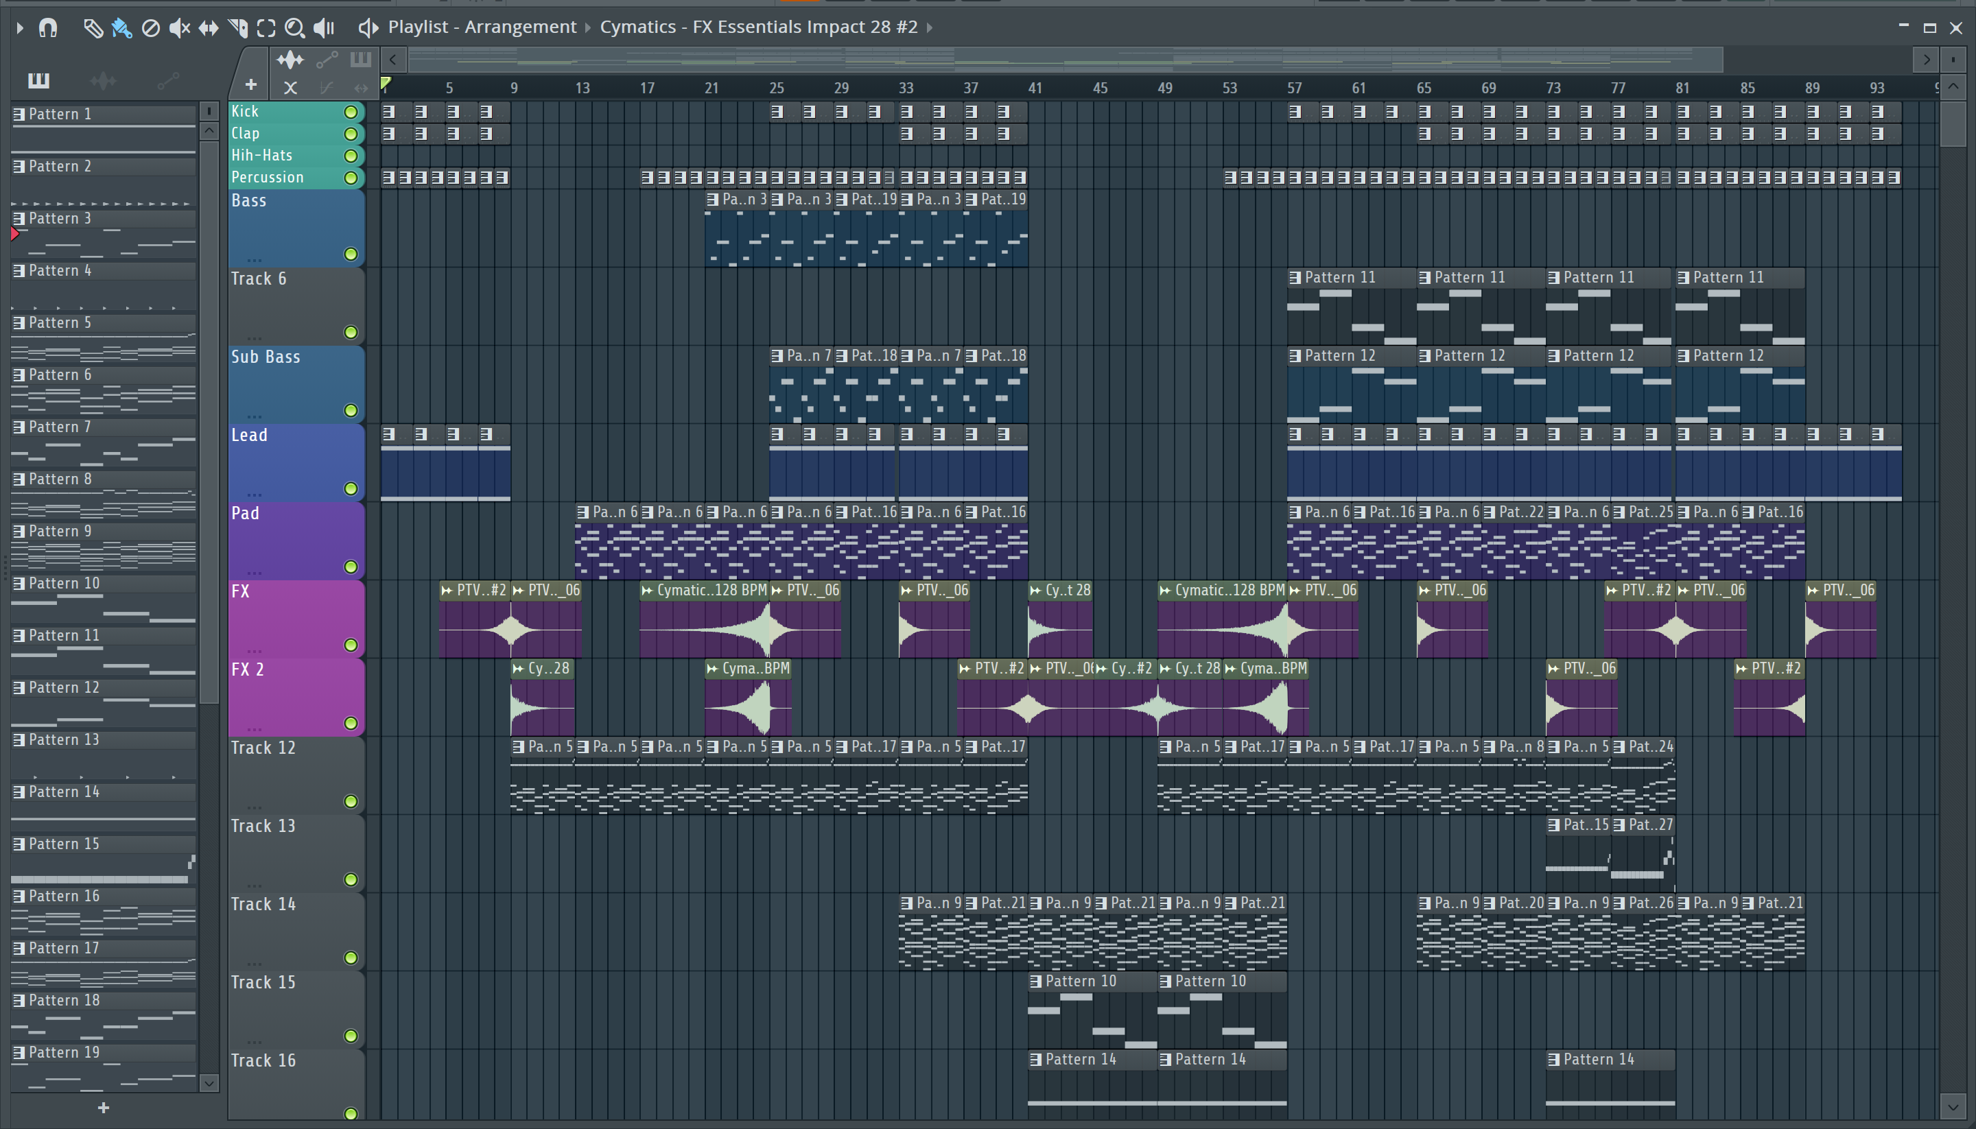Toggle the magnet snap button
Screen dimensions: 1976x1129
click(48, 29)
